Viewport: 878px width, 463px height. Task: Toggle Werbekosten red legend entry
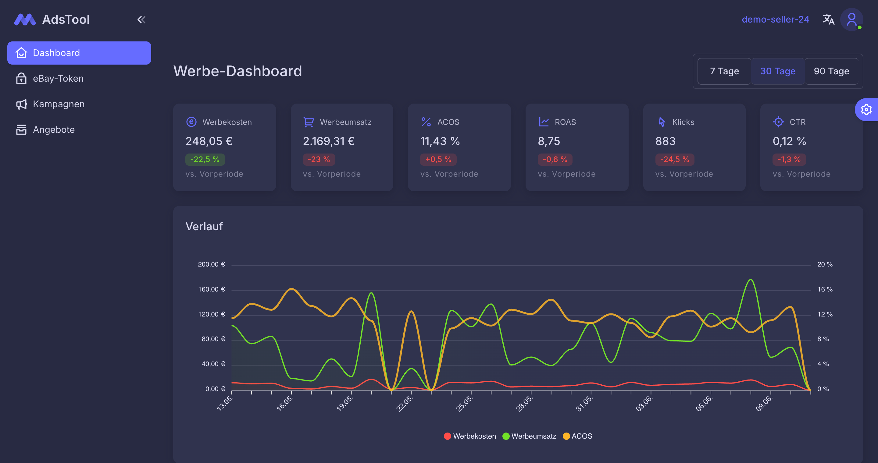click(470, 436)
